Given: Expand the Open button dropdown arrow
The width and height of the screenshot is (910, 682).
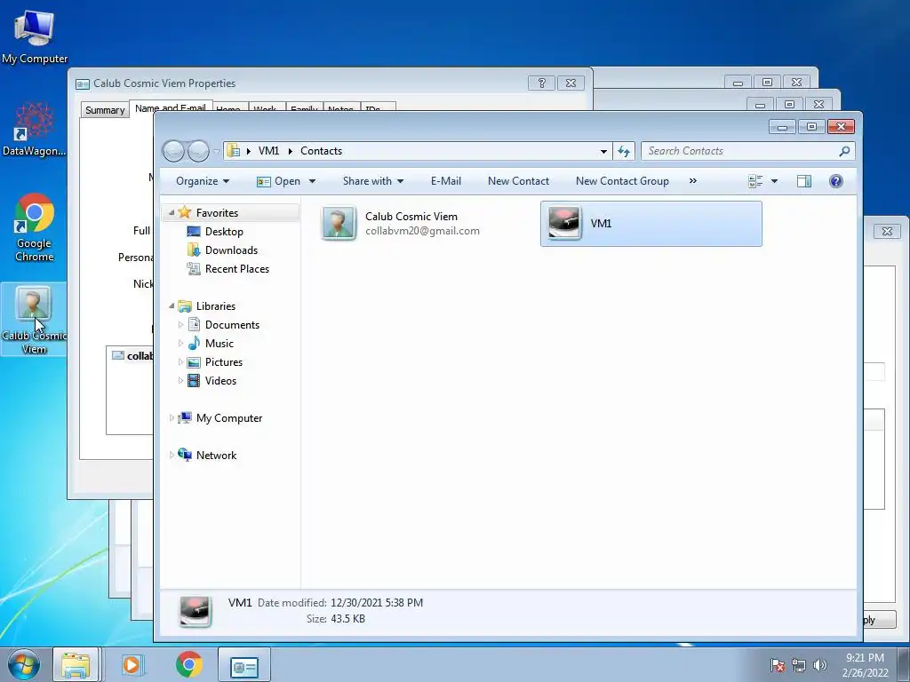Looking at the screenshot, I should pyautogui.click(x=312, y=181).
